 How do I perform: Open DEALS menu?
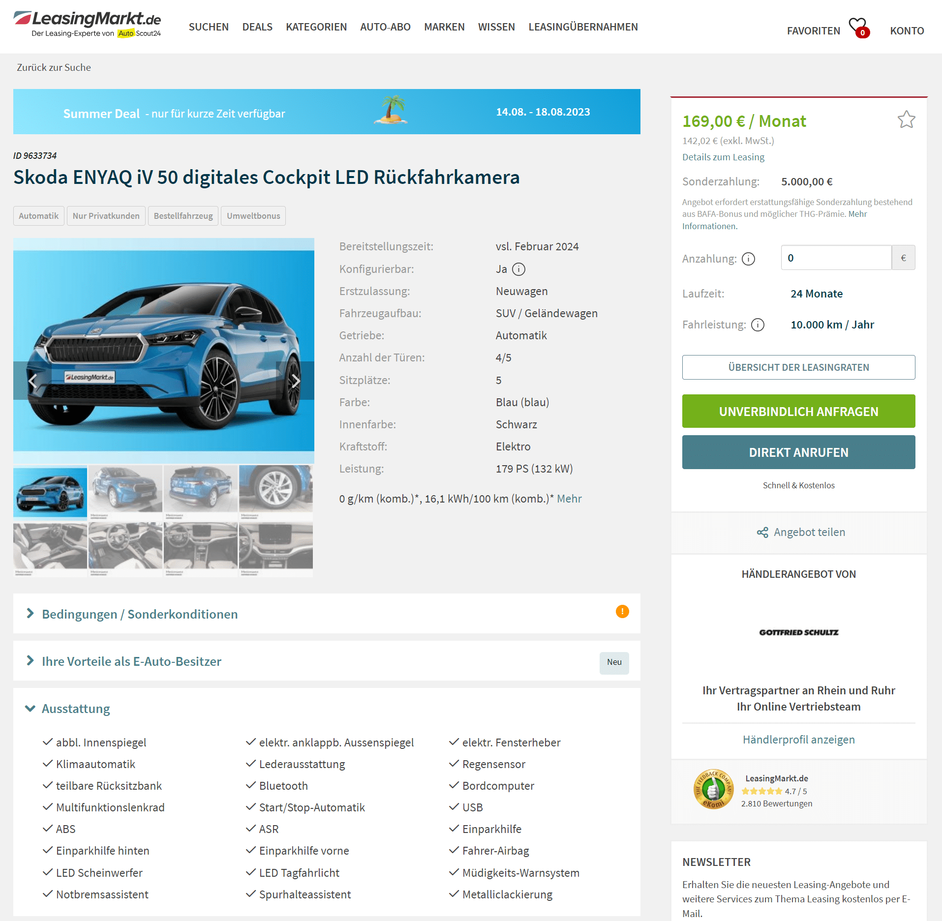pos(257,27)
